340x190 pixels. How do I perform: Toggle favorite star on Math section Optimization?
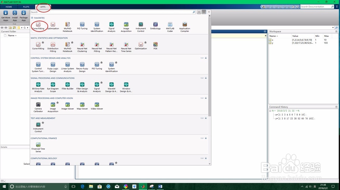[x=146, y=43]
